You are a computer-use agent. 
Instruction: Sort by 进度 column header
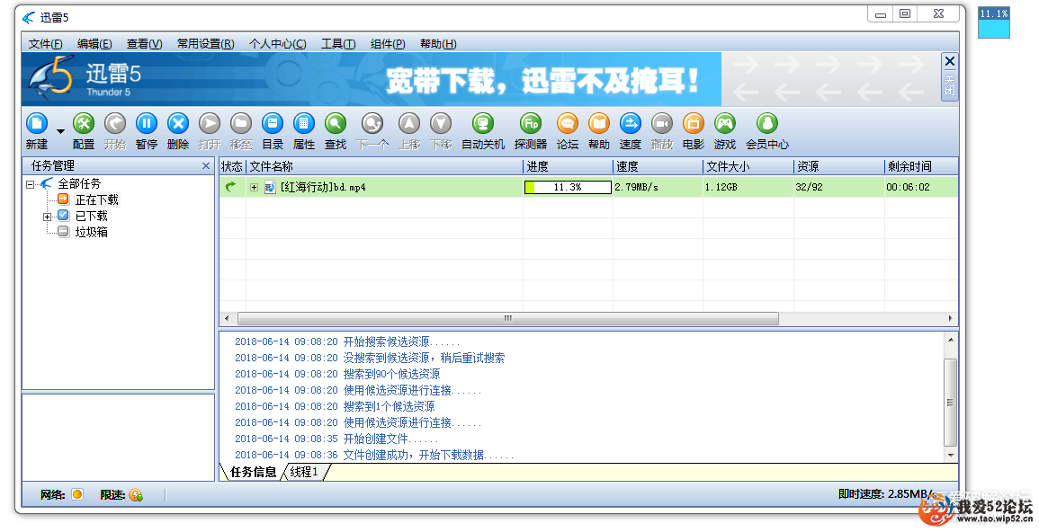tap(568, 166)
